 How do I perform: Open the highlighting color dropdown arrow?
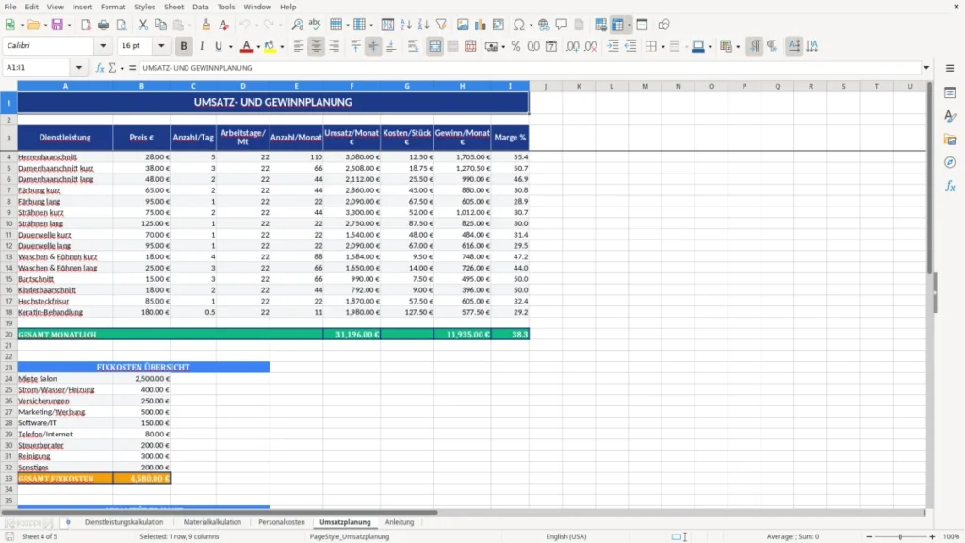coord(282,47)
